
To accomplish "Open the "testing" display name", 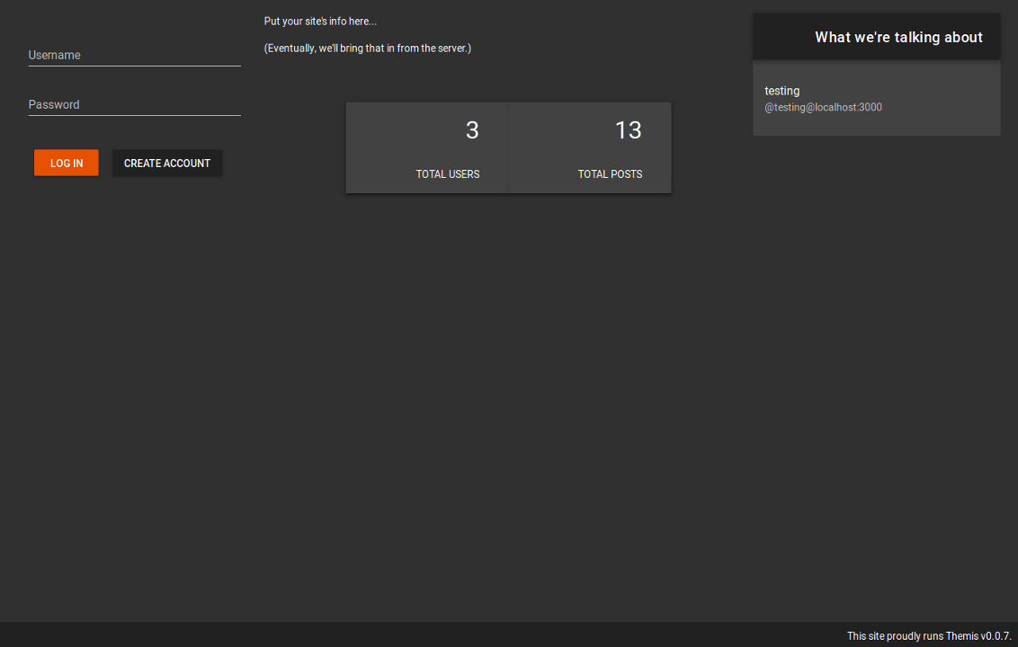I will coord(781,91).
